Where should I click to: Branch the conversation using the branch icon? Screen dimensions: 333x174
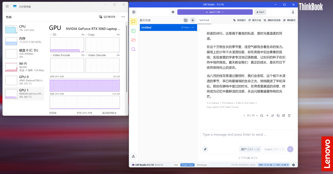tap(273, 115)
